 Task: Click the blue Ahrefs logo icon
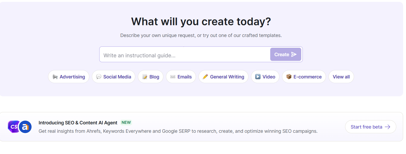click(25, 127)
